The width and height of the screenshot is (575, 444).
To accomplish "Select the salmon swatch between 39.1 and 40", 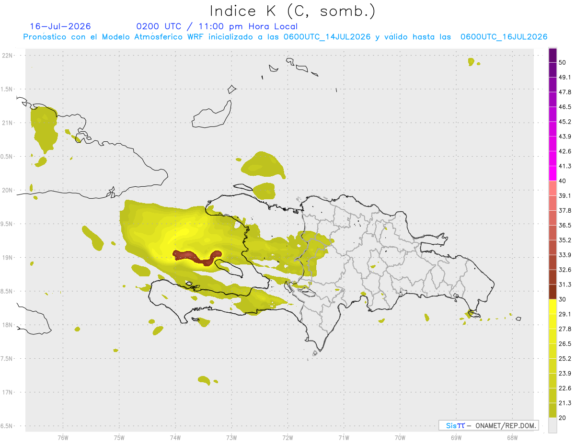I will [x=552, y=188].
